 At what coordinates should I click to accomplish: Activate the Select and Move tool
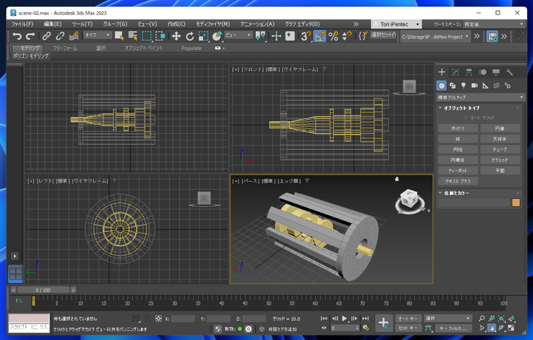click(x=176, y=36)
